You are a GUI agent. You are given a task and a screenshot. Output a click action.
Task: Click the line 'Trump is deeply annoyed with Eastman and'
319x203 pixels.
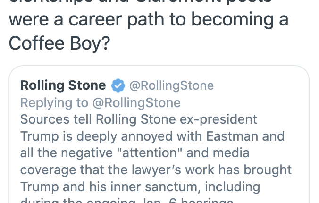tap(152, 136)
